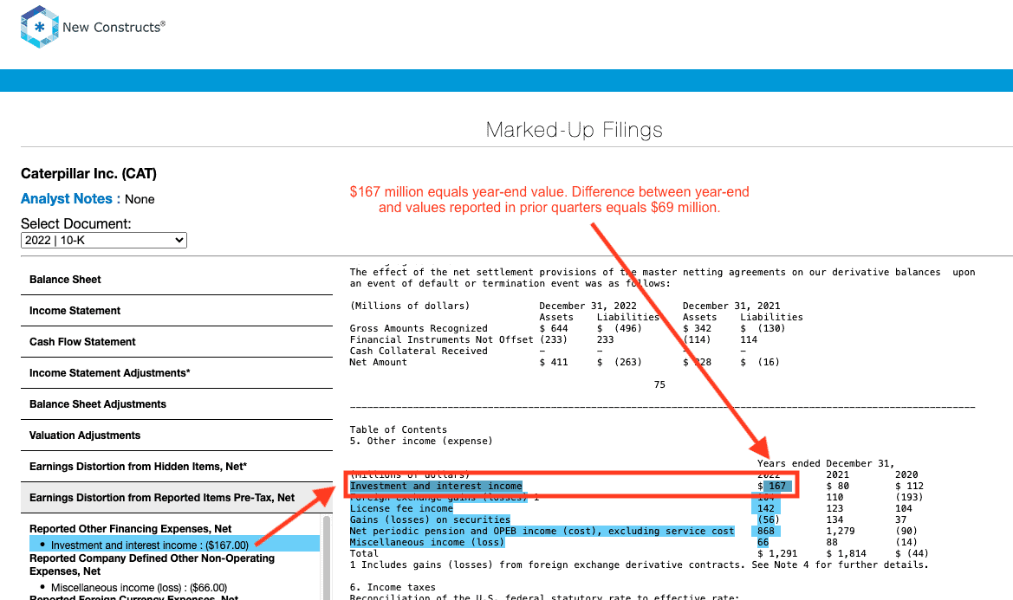Click the $ 411 net assets value
This screenshot has height=600, width=1013.
[554, 363]
